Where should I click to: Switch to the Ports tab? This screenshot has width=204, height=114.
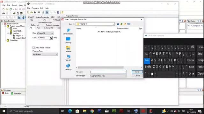(38, 28)
